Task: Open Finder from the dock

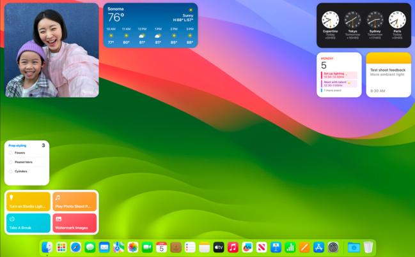Action: click(x=47, y=247)
